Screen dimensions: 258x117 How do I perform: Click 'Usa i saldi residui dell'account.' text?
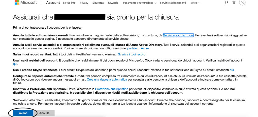36,60
